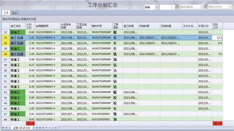Click process name 仓 in row 39
Viewport: 234px width, 131px height.
117,71
